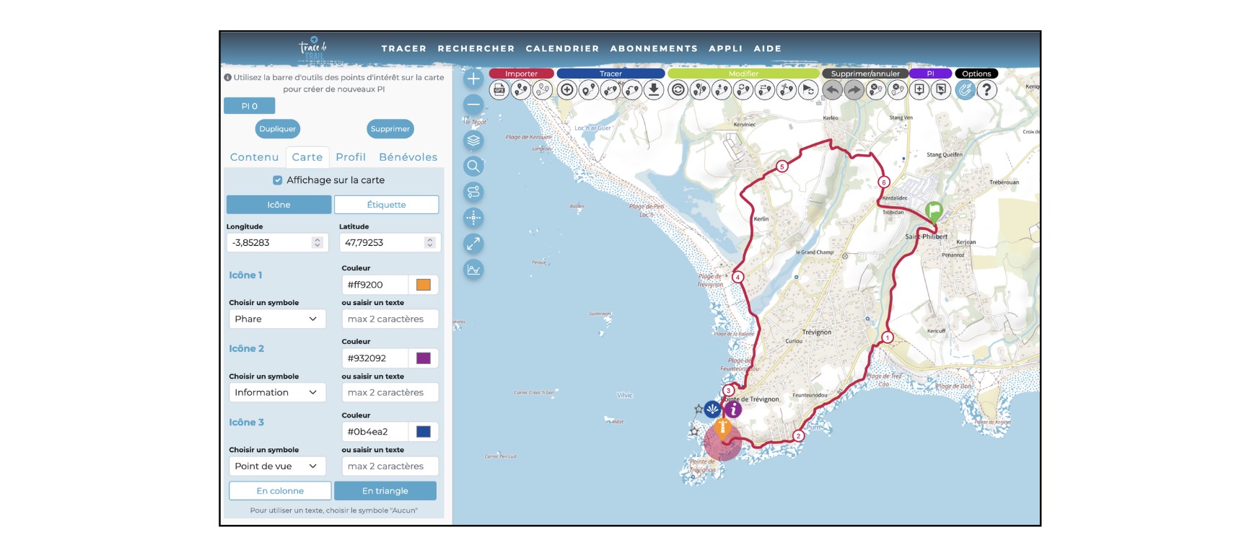Click the orange color swatch for Icône 1
The width and height of the screenshot is (1244, 558).
click(x=424, y=285)
